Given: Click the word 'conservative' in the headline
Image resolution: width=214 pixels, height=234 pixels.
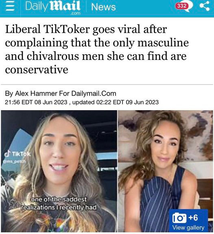Looking at the screenshot, I should [37, 70].
